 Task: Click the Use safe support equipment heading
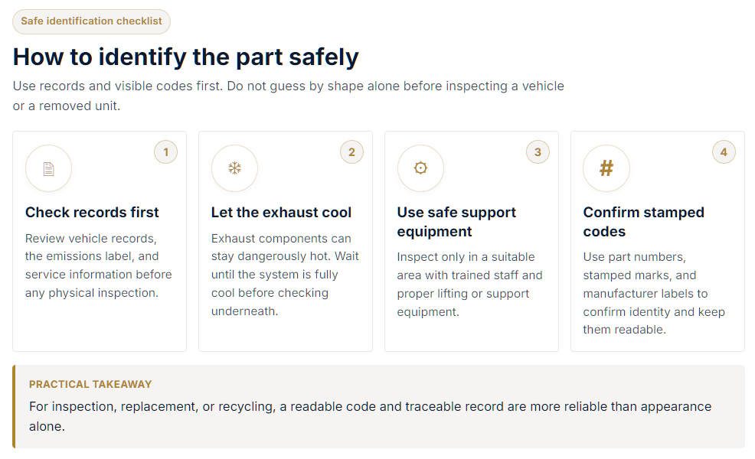pyautogui.click(x=456, y=222)
